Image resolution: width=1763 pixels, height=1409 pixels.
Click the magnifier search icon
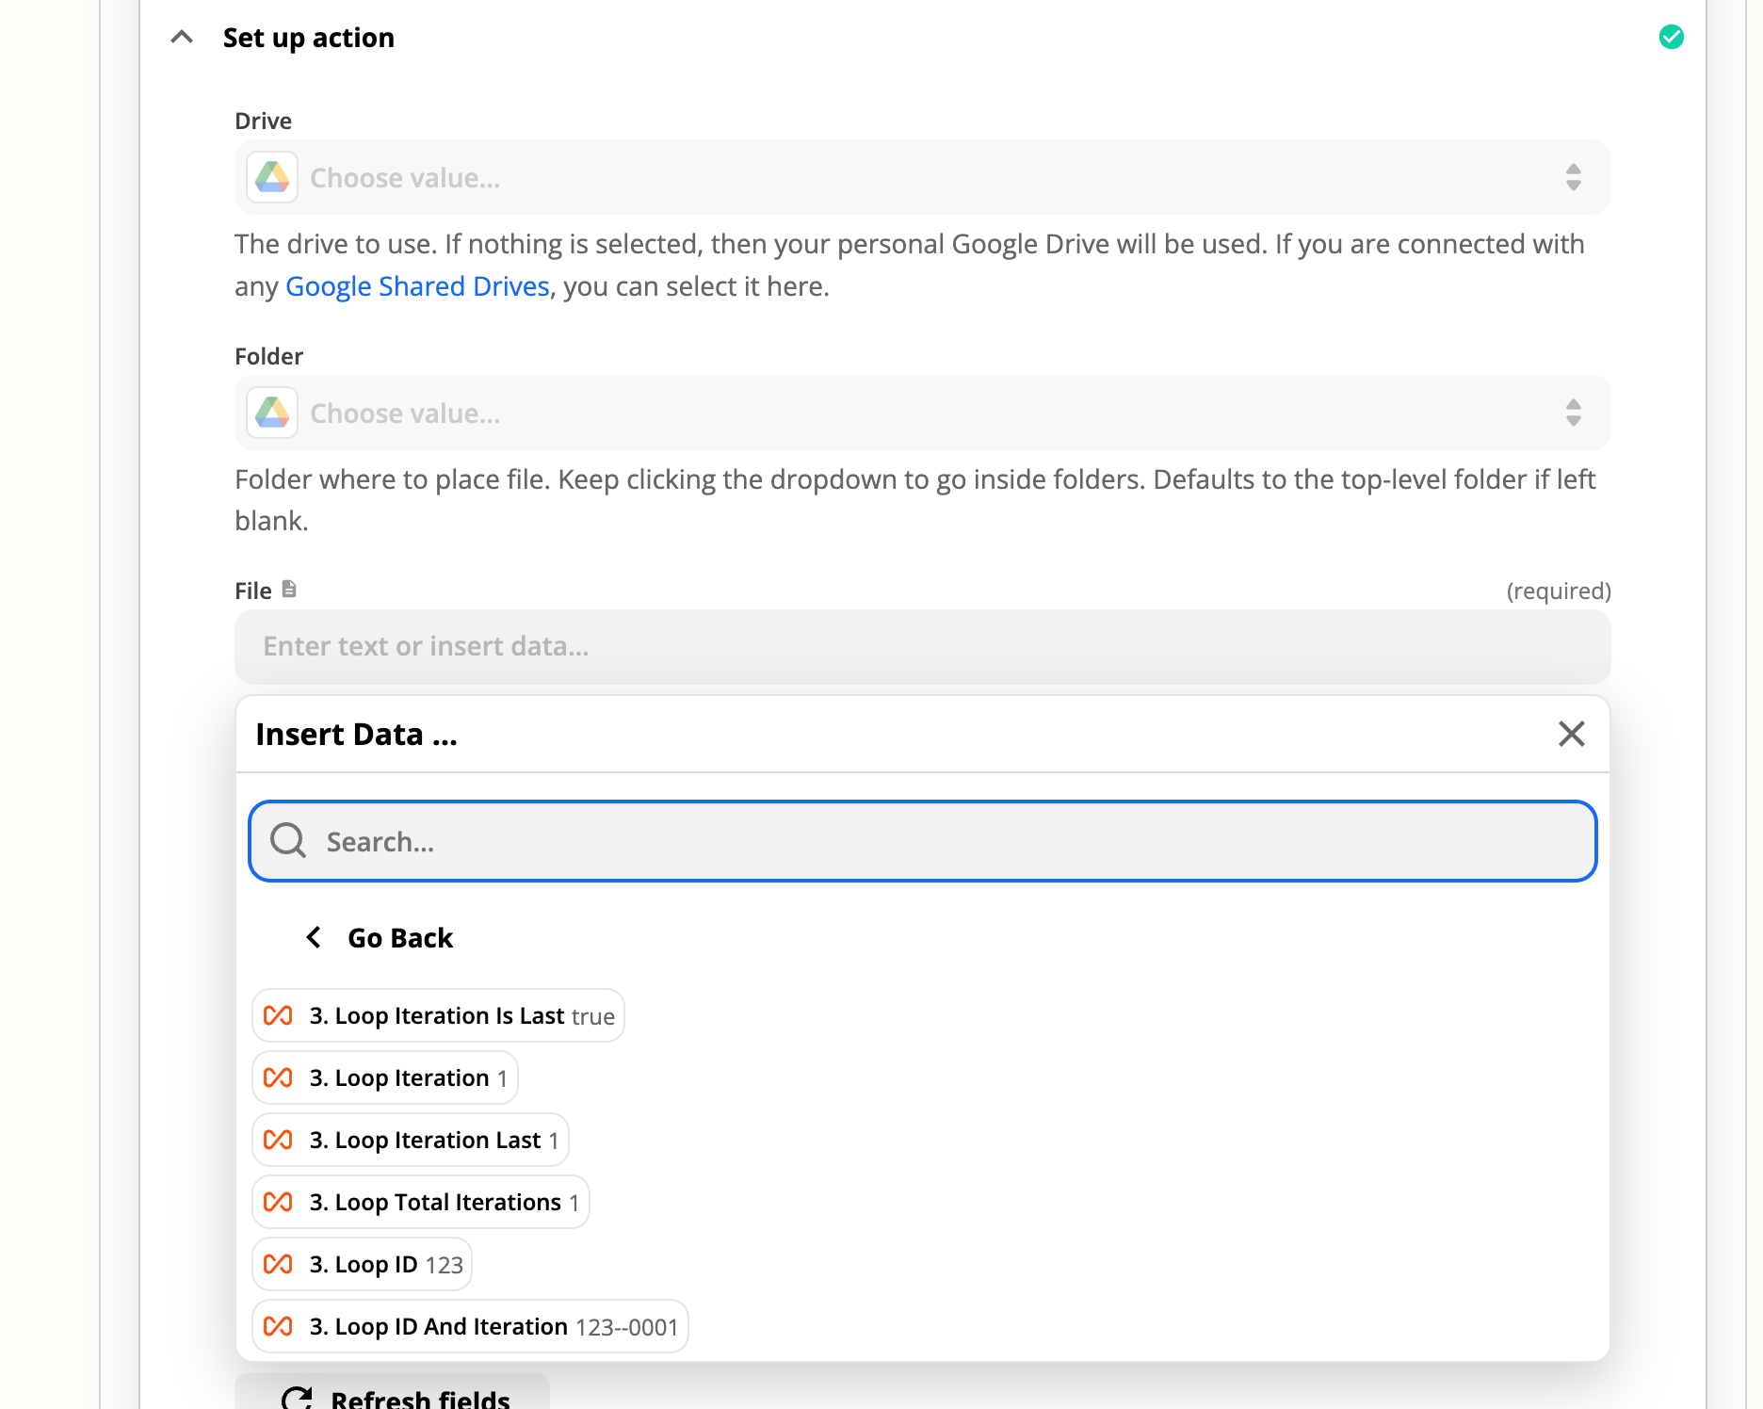point(288,840)
